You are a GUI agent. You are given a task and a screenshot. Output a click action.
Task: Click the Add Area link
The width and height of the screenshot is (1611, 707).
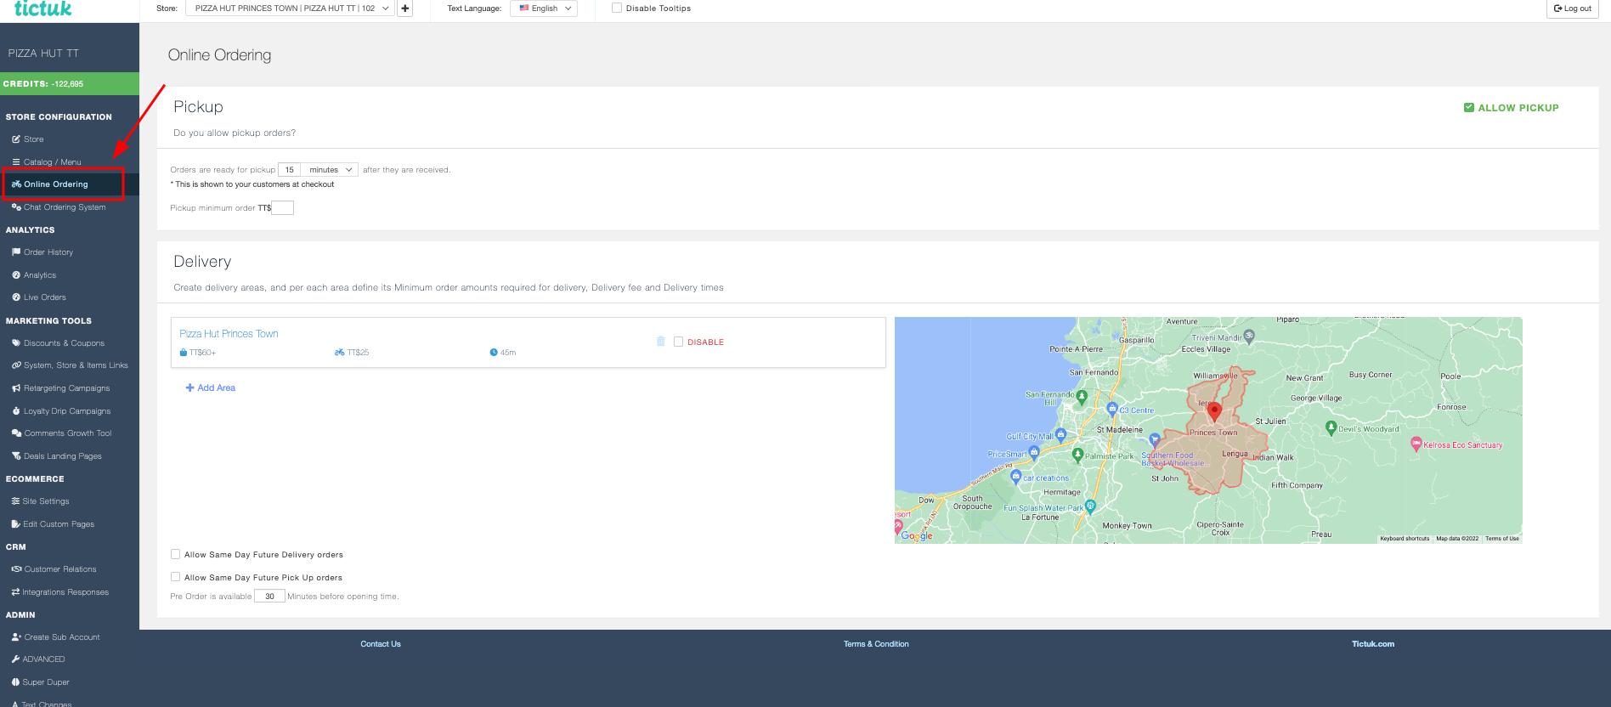point(211,387)
